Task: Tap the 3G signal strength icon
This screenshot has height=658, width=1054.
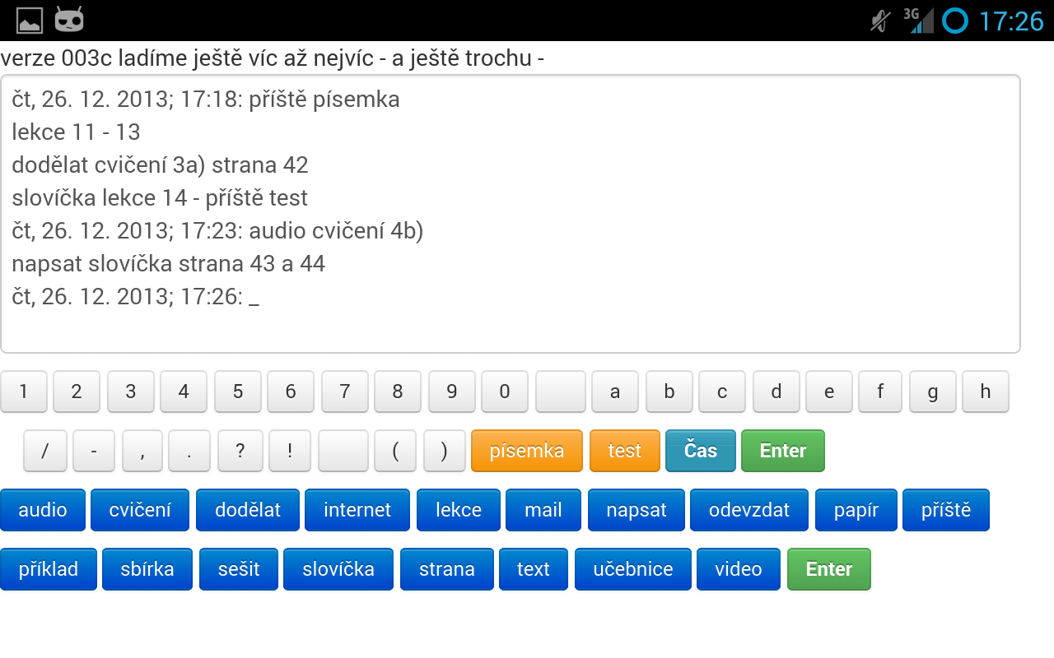Action: 918,21
